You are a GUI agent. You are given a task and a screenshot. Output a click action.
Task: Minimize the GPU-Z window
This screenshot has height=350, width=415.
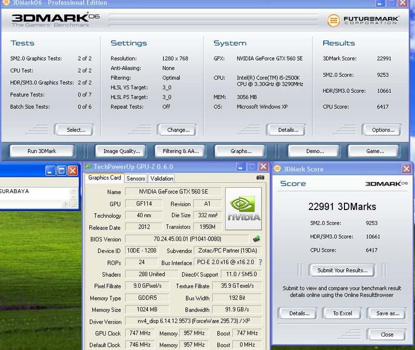click(x=241, y=167)
